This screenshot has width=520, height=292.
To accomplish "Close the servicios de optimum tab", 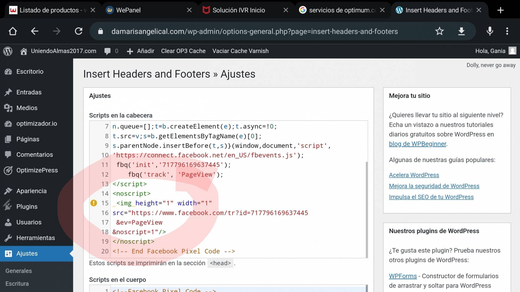I will [x=382, y=10].
